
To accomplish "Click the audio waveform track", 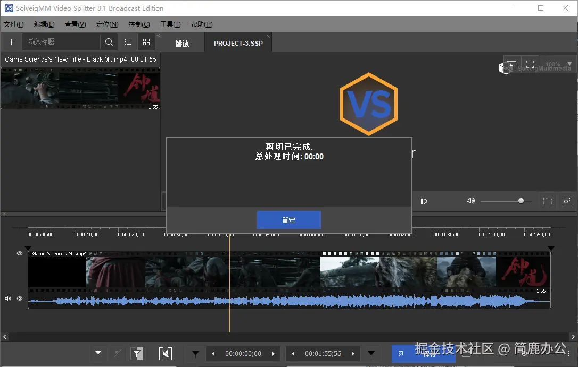I will click(x=289, y=302).
